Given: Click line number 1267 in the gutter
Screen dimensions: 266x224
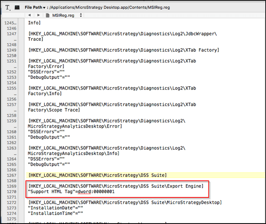Looking at the screenshot, I should (x=12, y=175).
